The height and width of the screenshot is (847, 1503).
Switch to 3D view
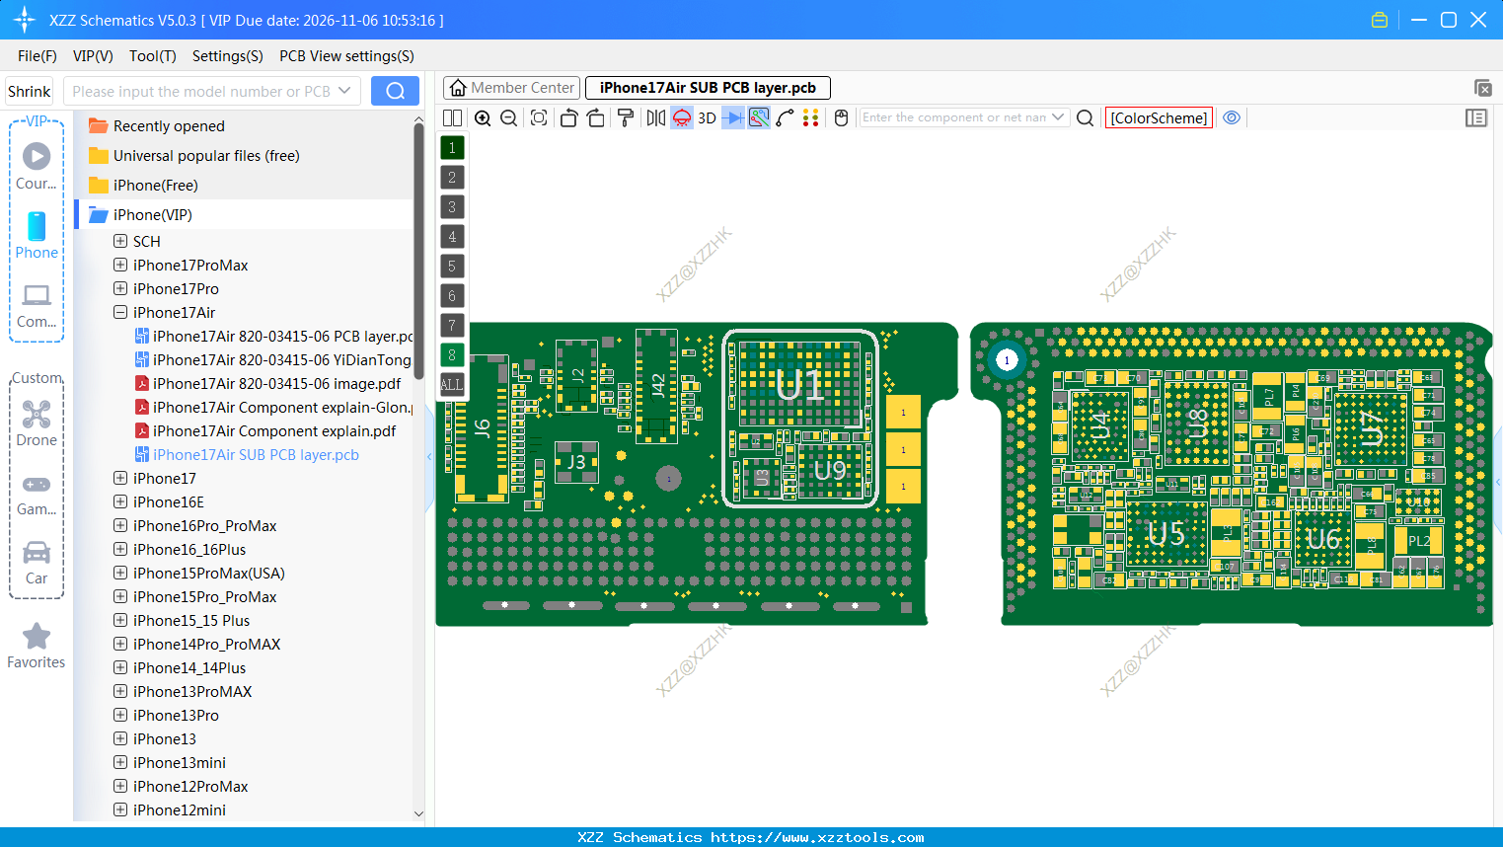[707, 118]
